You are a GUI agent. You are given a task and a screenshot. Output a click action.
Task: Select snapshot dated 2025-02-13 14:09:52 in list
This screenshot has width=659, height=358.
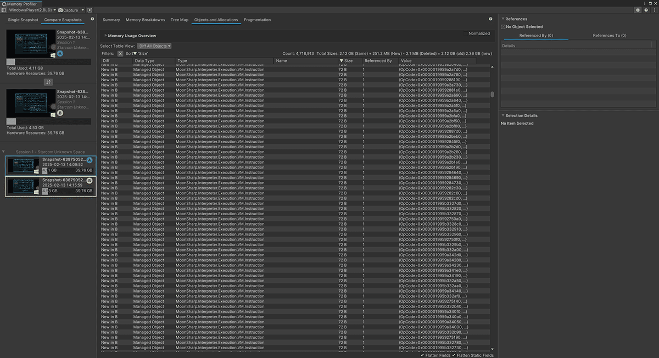coord(51,165)
